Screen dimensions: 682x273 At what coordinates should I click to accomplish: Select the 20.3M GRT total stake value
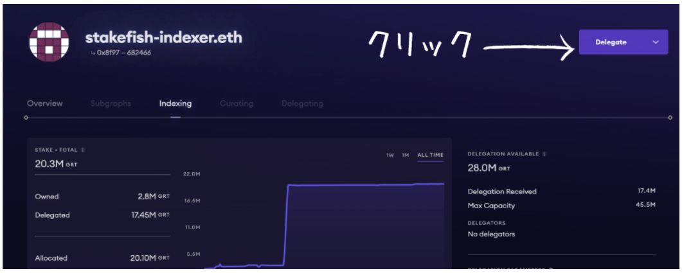coord(56,164)
